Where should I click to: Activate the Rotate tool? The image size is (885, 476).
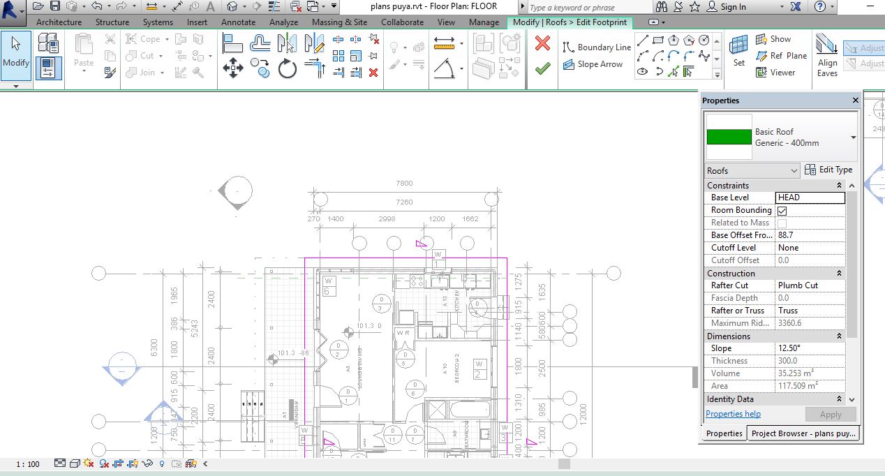(288, 68)
